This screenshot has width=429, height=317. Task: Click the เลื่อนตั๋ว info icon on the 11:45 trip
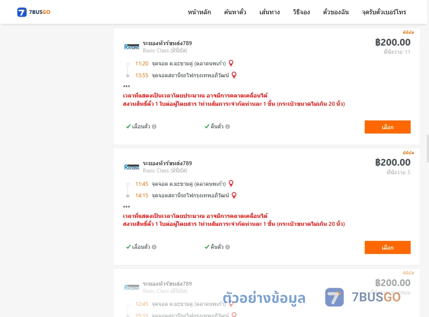[154, 247]
